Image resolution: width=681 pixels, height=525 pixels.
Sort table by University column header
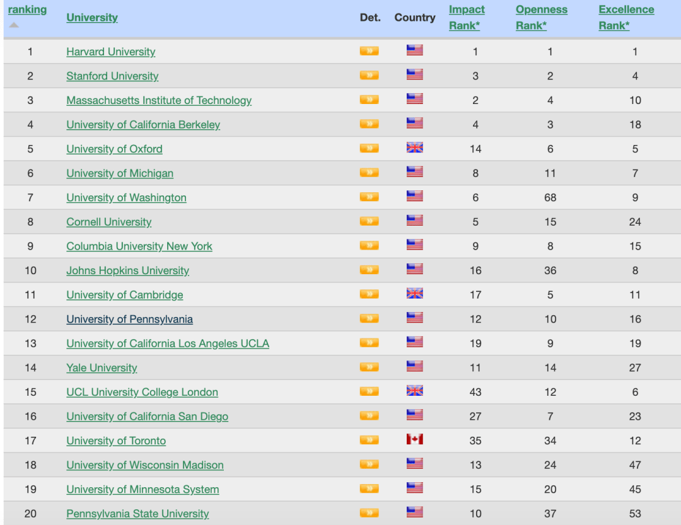click(x=92, y=18)
